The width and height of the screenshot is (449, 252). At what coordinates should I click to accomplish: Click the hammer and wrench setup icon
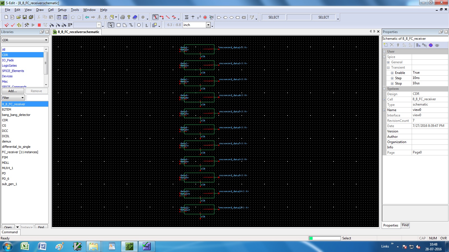pyautogui.click(x=27, y=25)
